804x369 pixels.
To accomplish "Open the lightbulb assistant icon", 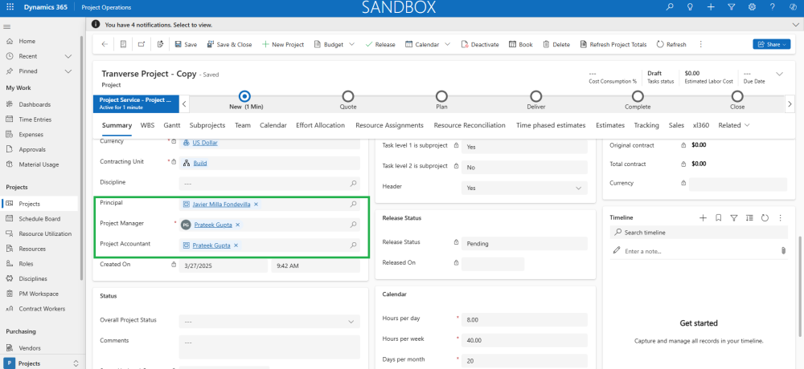I will 690,7.
